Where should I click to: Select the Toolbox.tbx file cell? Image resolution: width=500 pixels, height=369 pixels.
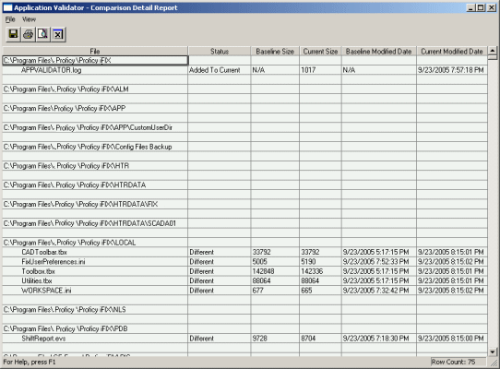pos(95,271)
